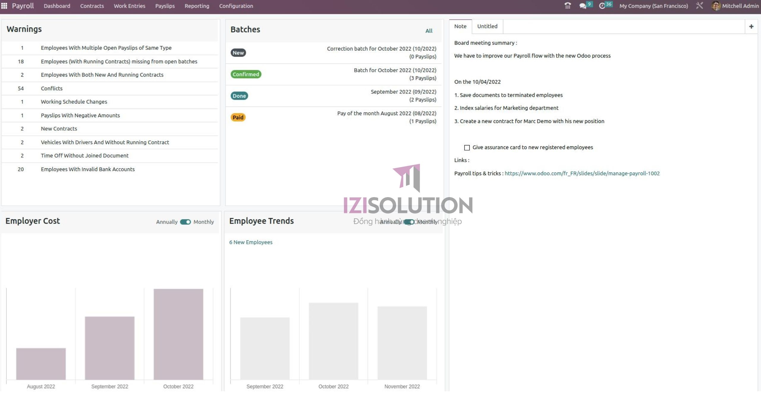This screenshot has width=761, height=412.
Task: Click the All batches link
Action: coord(429,31)
